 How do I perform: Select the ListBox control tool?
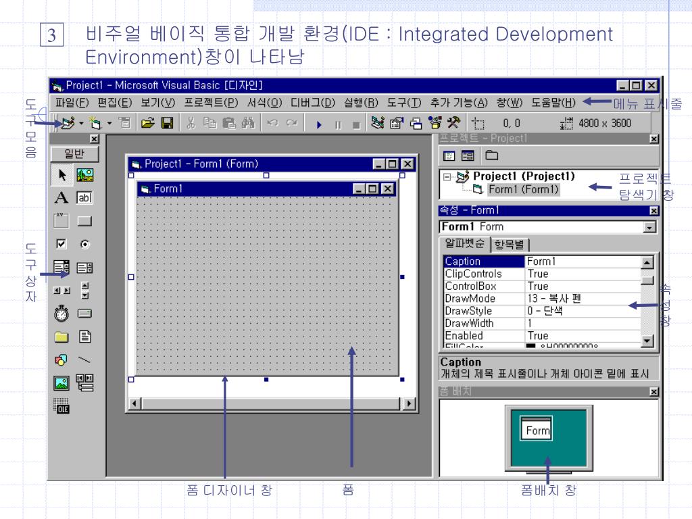tap(84, 268)
